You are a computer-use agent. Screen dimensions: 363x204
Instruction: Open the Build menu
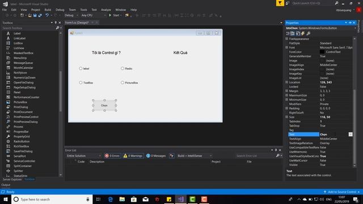pos(48,10)
